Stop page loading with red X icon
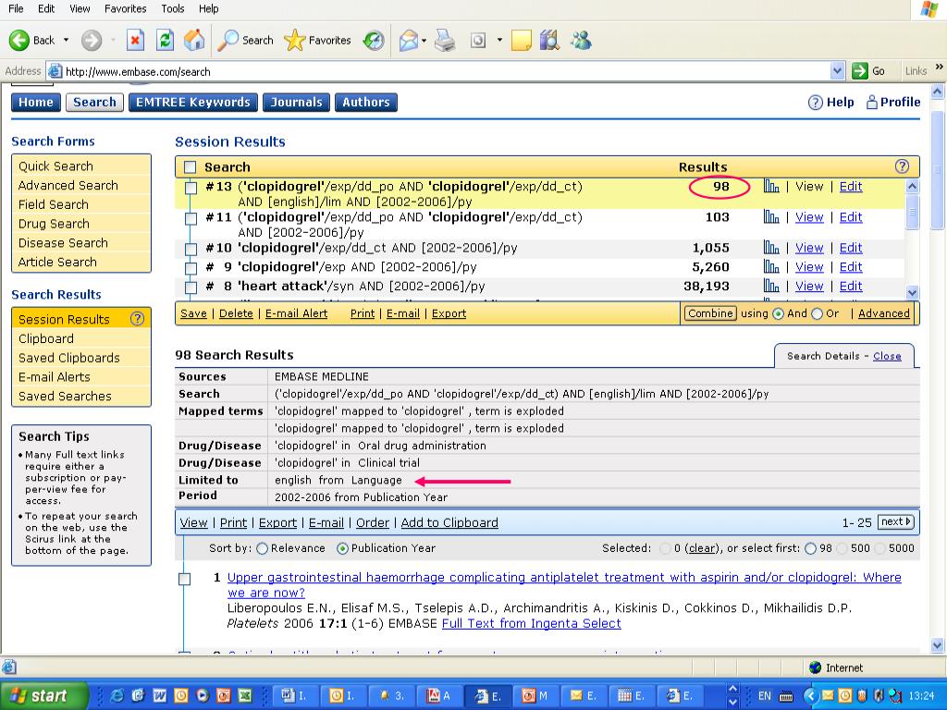This screenshot has width=947, height=710. click(x=135, y=41)
